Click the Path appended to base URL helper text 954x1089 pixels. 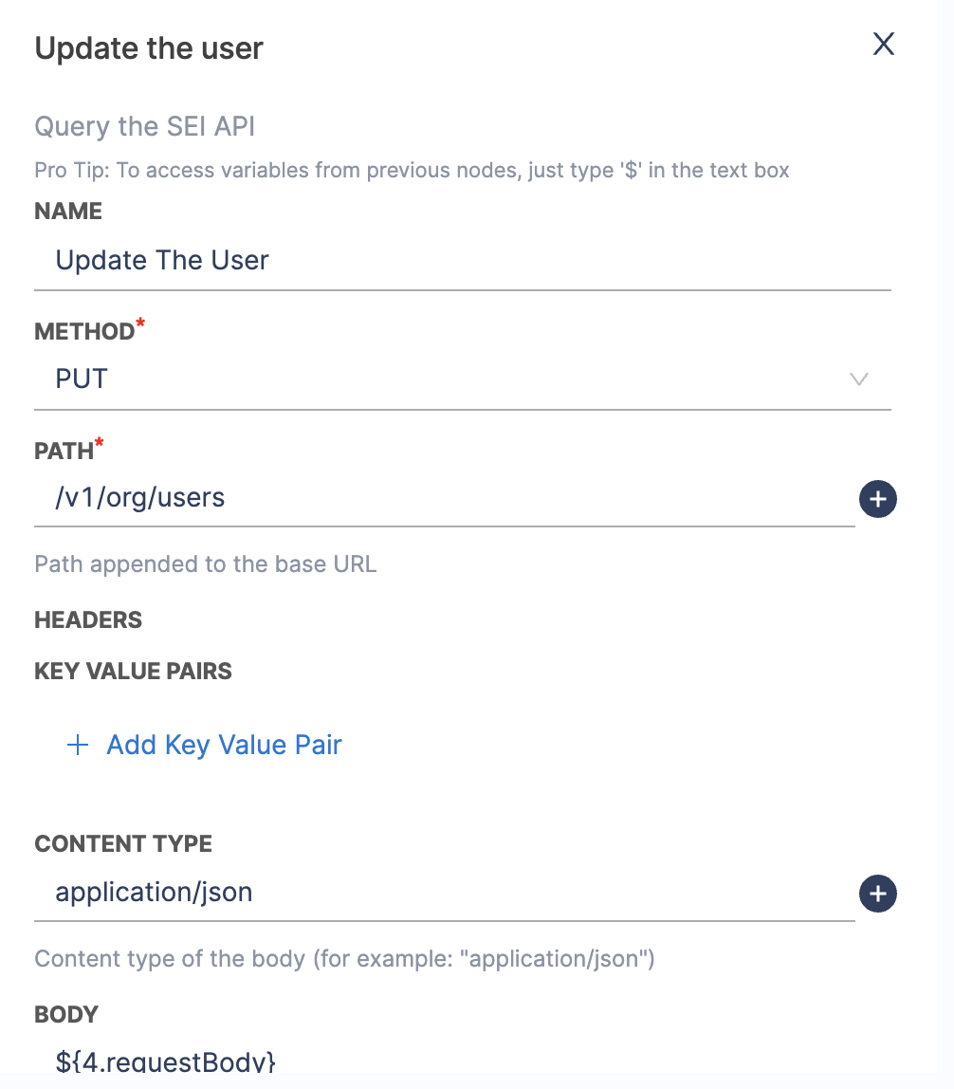coord(205,564)
